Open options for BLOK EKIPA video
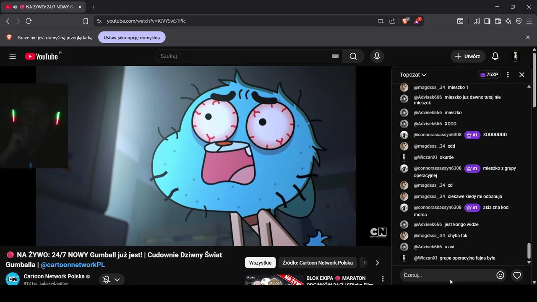The image size is (537, 302). tap(383, 279)
